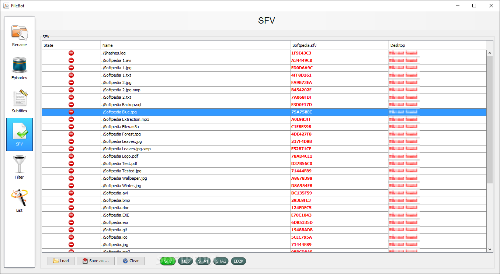Click error state icon for Softpedia Logo.pdf
The height and width of the screenshot is (274, 500).
(x=71, y=156)
